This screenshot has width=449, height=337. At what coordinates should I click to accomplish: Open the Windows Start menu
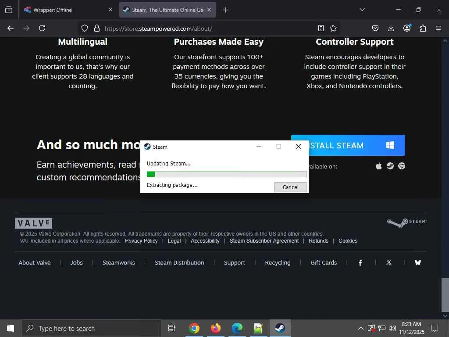tap(11, 328)
